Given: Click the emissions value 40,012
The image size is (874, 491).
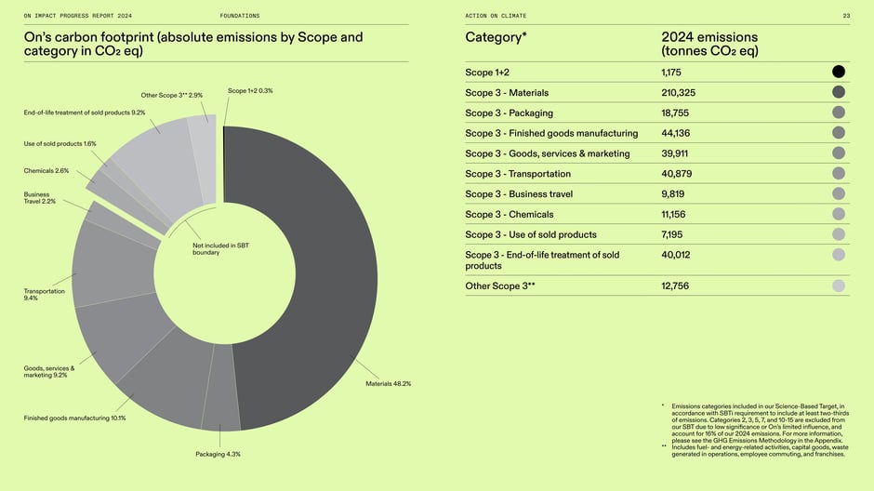Looking at the screenshot, I should pyautogui.click(x=676, y=255).
